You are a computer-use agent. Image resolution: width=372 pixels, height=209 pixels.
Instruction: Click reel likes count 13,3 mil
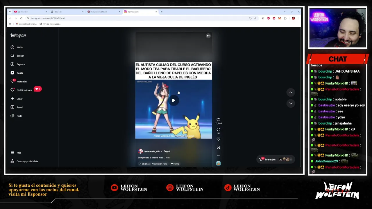(x=218, y=123)
